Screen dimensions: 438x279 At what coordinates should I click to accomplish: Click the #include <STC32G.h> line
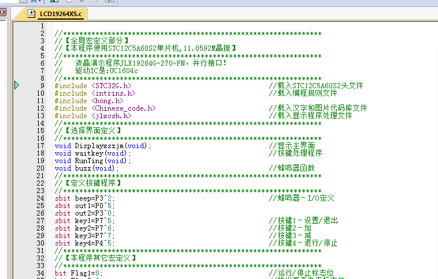tap(93, 86)
